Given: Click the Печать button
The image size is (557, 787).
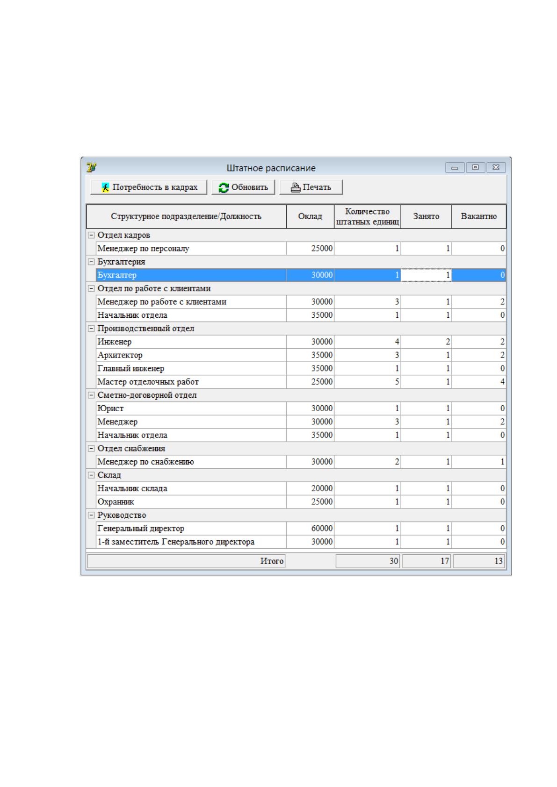Looking at the screenshot, I should (x=311, y=187).
